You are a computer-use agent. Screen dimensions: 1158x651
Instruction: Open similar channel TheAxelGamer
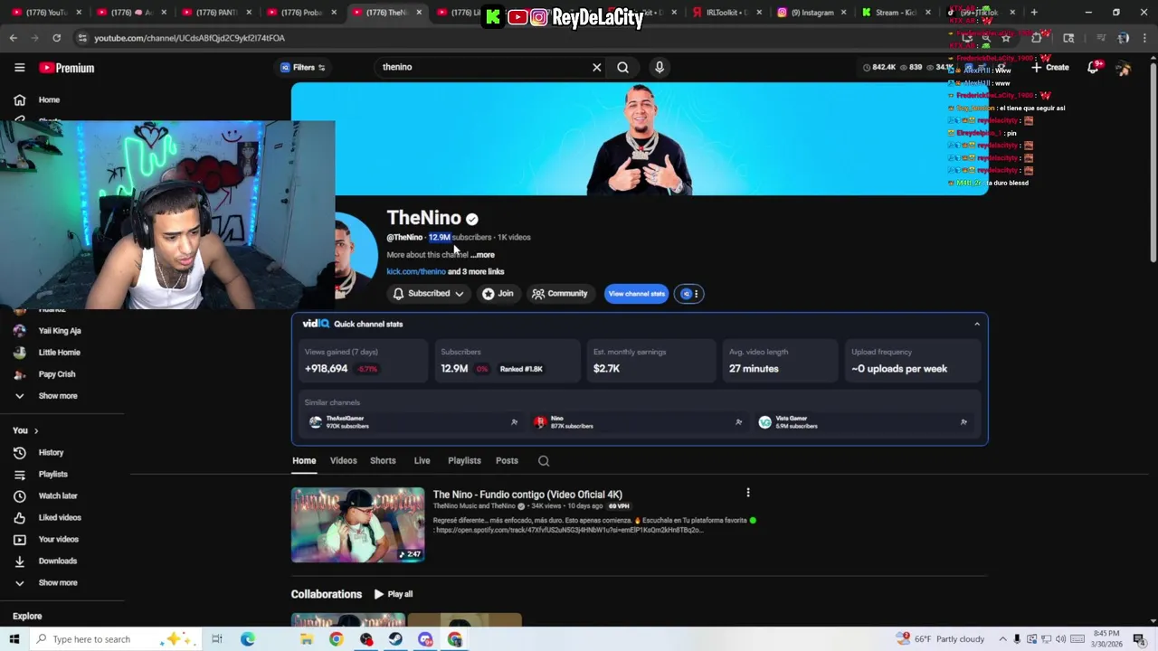coord(346,422)
